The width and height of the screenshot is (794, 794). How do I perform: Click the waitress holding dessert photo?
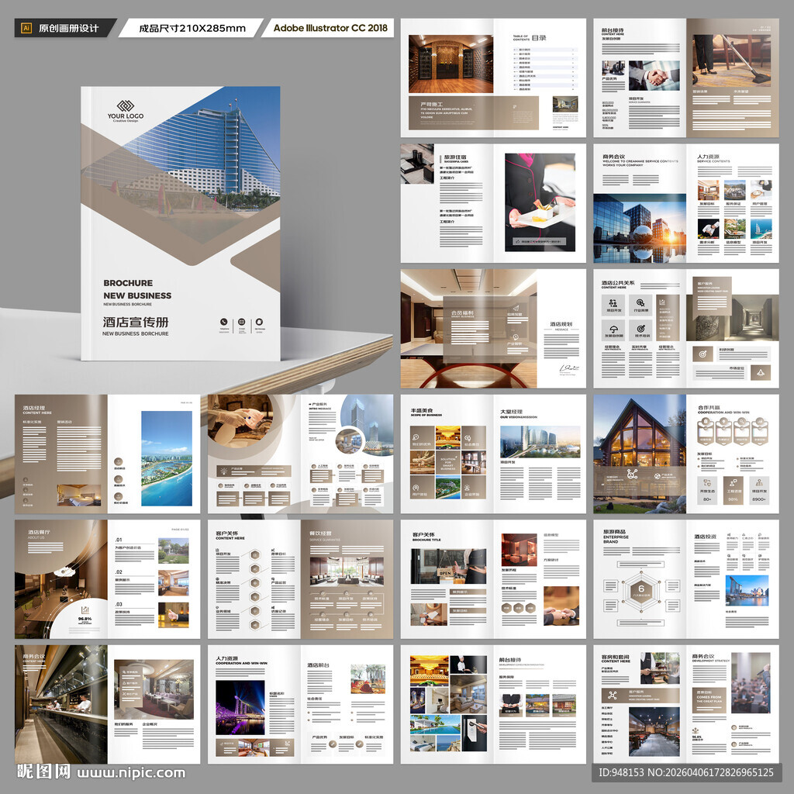coord(540,202)
